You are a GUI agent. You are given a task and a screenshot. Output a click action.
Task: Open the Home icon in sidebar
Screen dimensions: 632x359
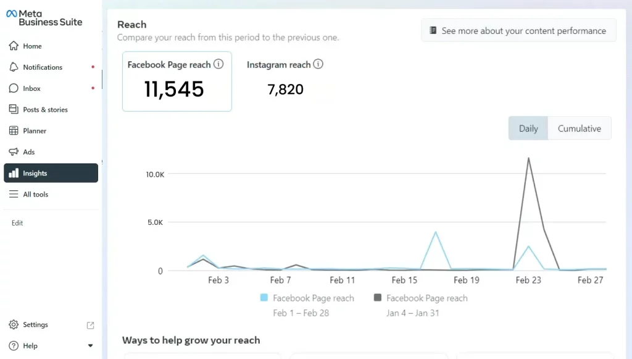14,46
